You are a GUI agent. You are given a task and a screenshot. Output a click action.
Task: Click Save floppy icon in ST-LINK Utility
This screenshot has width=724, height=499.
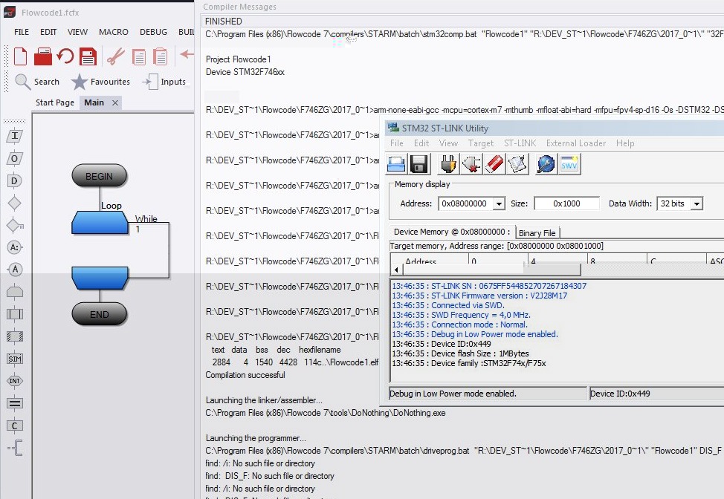pyautogui.click(x=418, y=164)
